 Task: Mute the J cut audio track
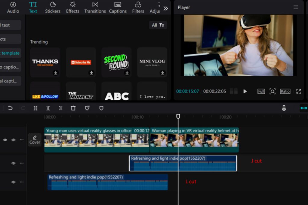pyautogui.click(x=13, y=163)
